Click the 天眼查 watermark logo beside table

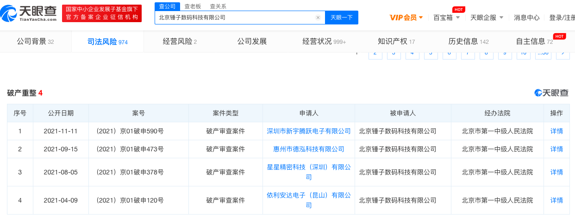pyautogui.click(x=551, y=93)
